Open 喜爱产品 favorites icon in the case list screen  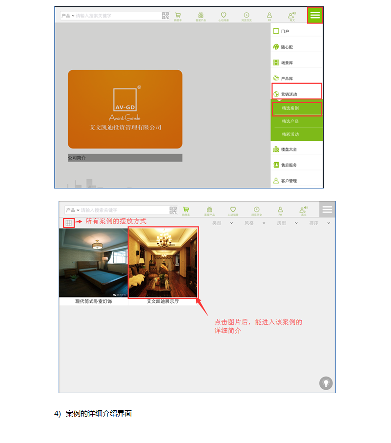(x=209, y=211)
